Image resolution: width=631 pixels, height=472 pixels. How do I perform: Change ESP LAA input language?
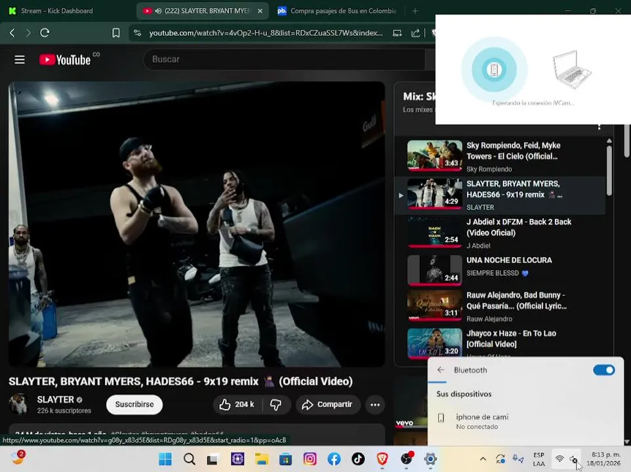tap(539, 459)
